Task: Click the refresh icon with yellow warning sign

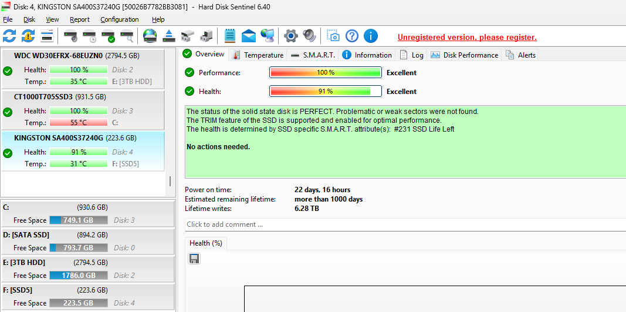Action: 28,36
